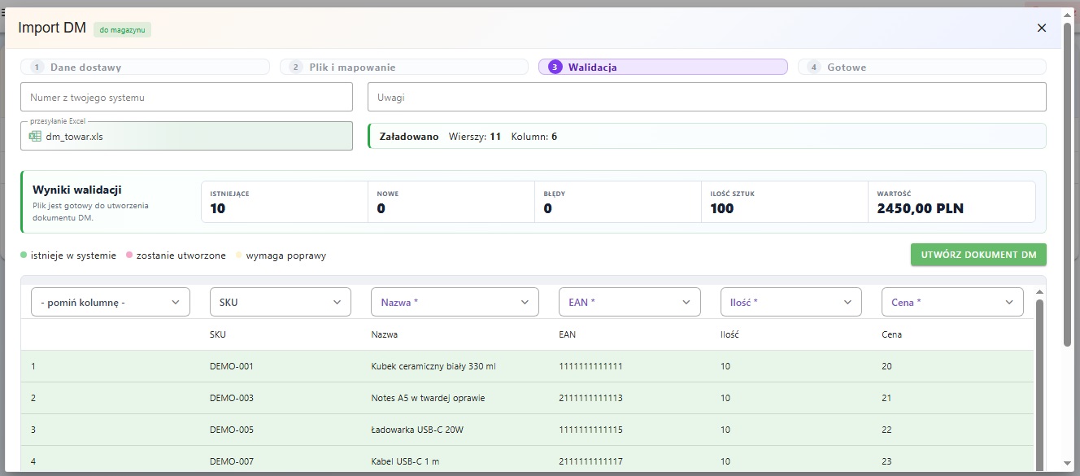The width and height of the screenshot is (1080, 476).
Task: Click the Istniejące 10 statistic card
Action: [x=285, y=202]
